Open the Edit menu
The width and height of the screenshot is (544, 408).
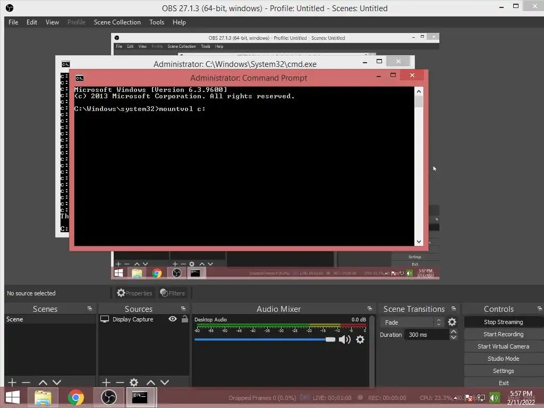(31, 22)
